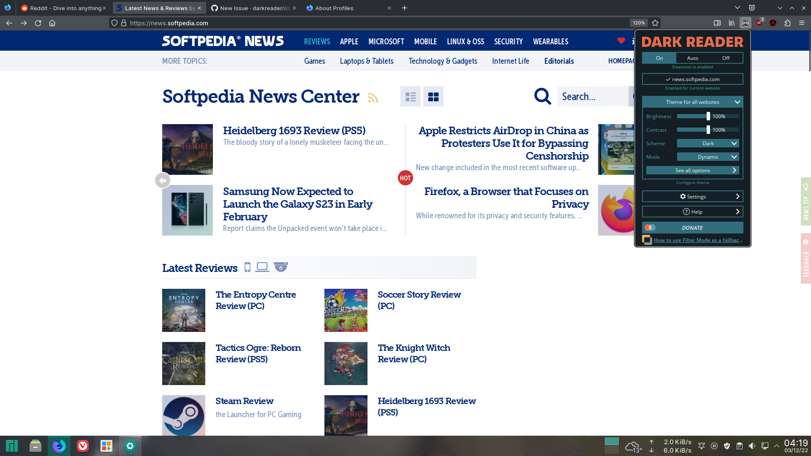Open the Scheme dropdown set to Dark
The height and width of the screenshot is (456, 811).
tap(708, 143)
